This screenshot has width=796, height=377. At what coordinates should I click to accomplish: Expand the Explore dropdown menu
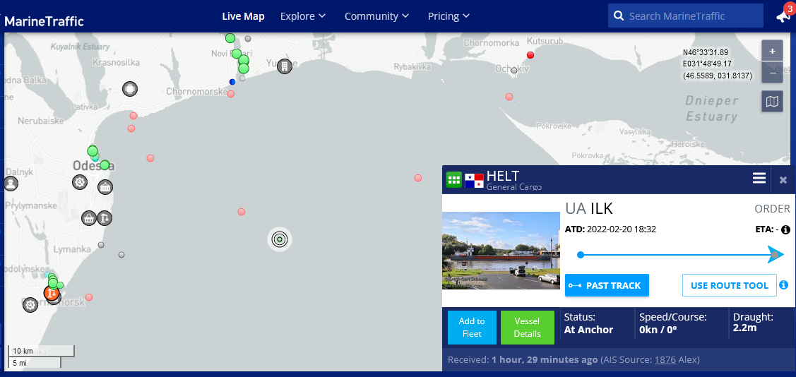[x=302, y=16]
